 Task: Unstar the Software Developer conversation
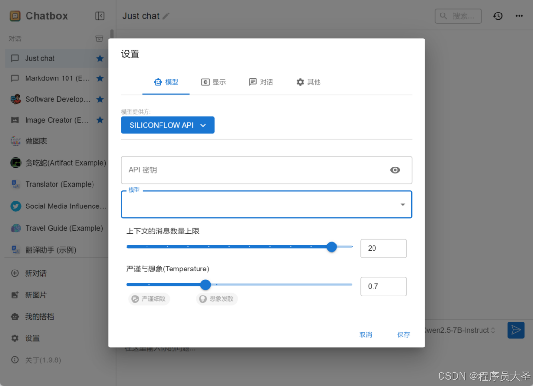point(100,99)
